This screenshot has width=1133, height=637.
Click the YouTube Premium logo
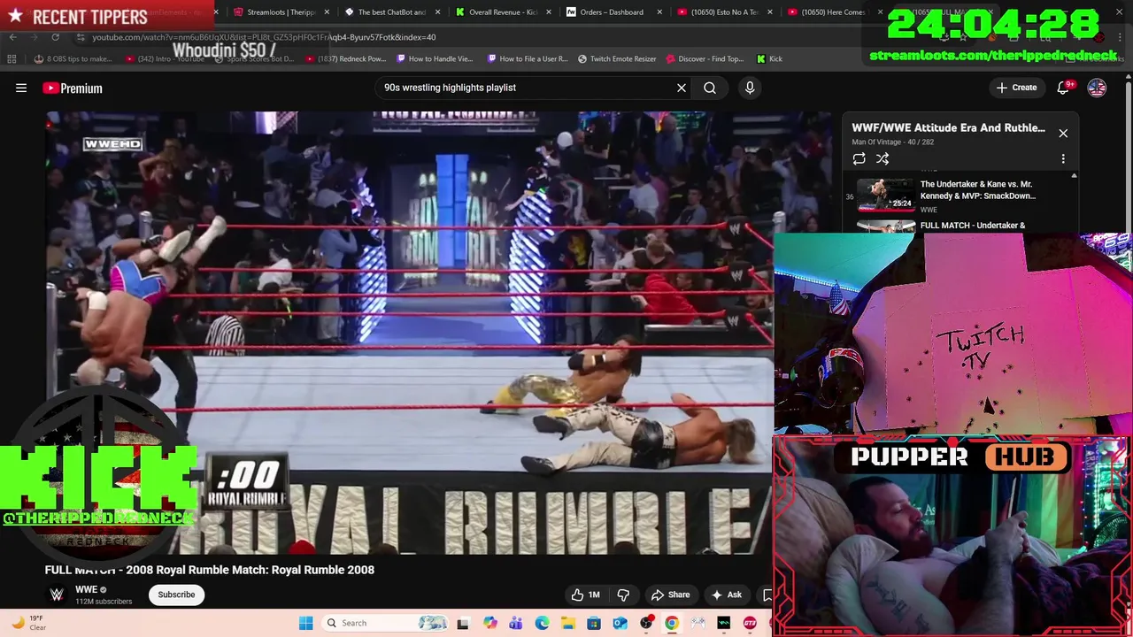(73, 88)
